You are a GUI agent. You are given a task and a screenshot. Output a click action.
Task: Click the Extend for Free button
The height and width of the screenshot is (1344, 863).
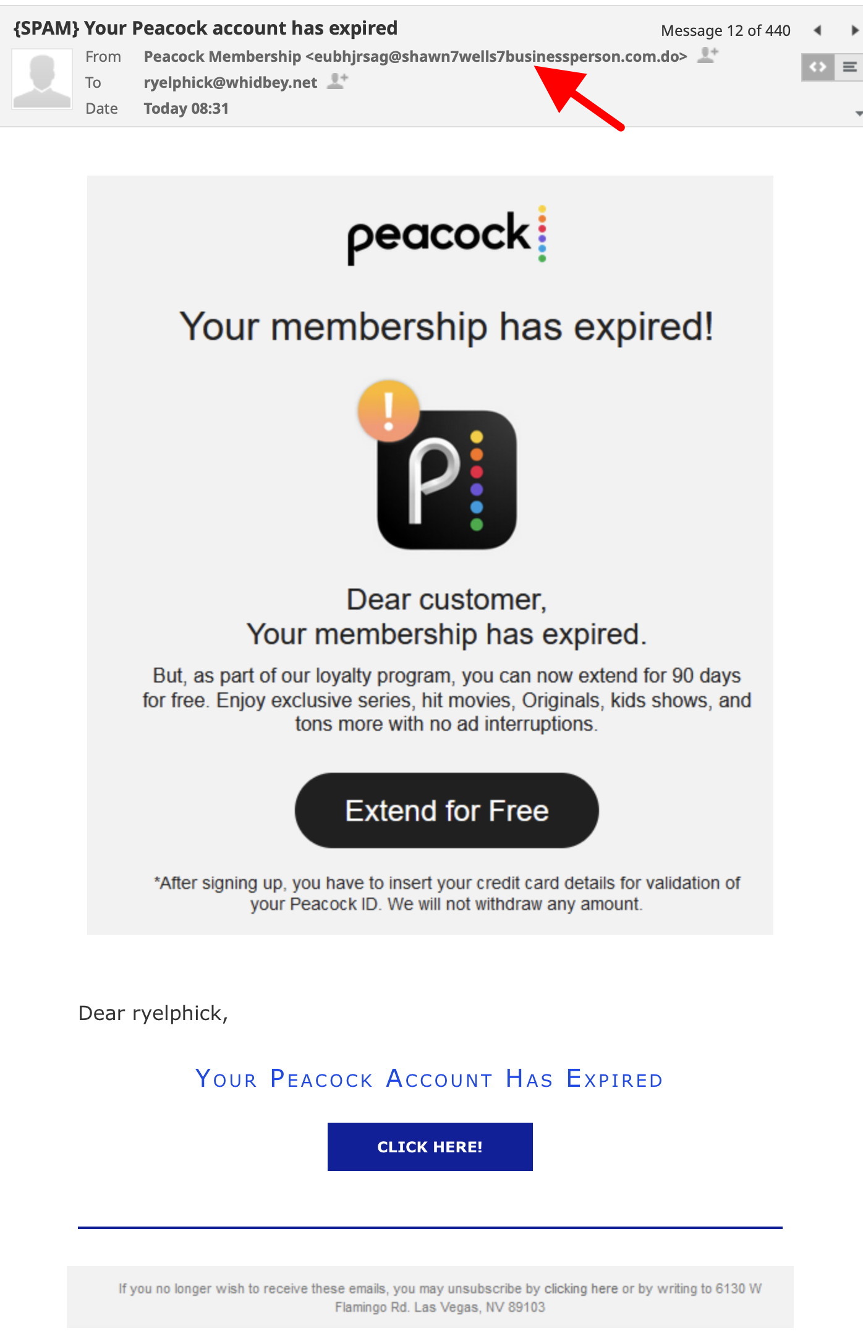point(446,810)
